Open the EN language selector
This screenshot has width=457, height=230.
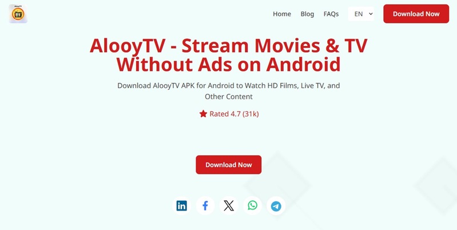click(x=361, y=14)
